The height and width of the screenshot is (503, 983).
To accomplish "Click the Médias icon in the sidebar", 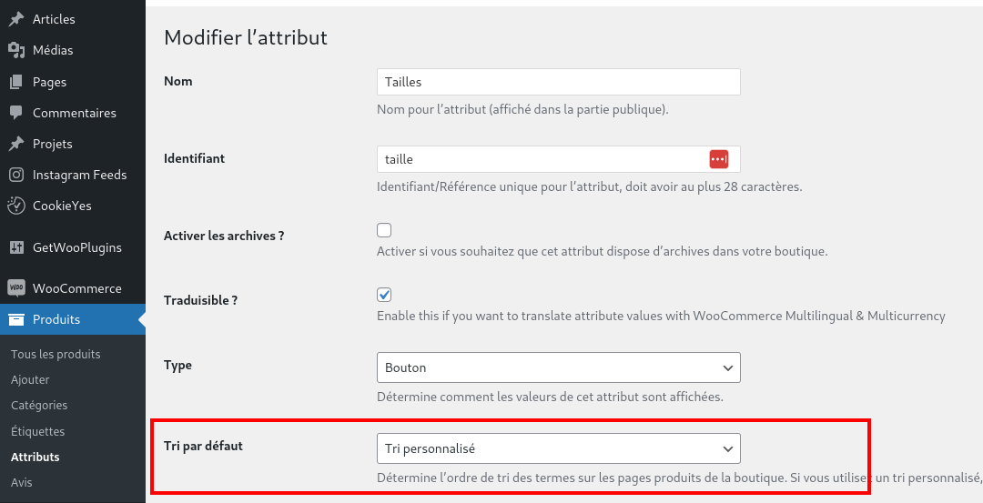I will pyautogui.click(x=16, y=50).
